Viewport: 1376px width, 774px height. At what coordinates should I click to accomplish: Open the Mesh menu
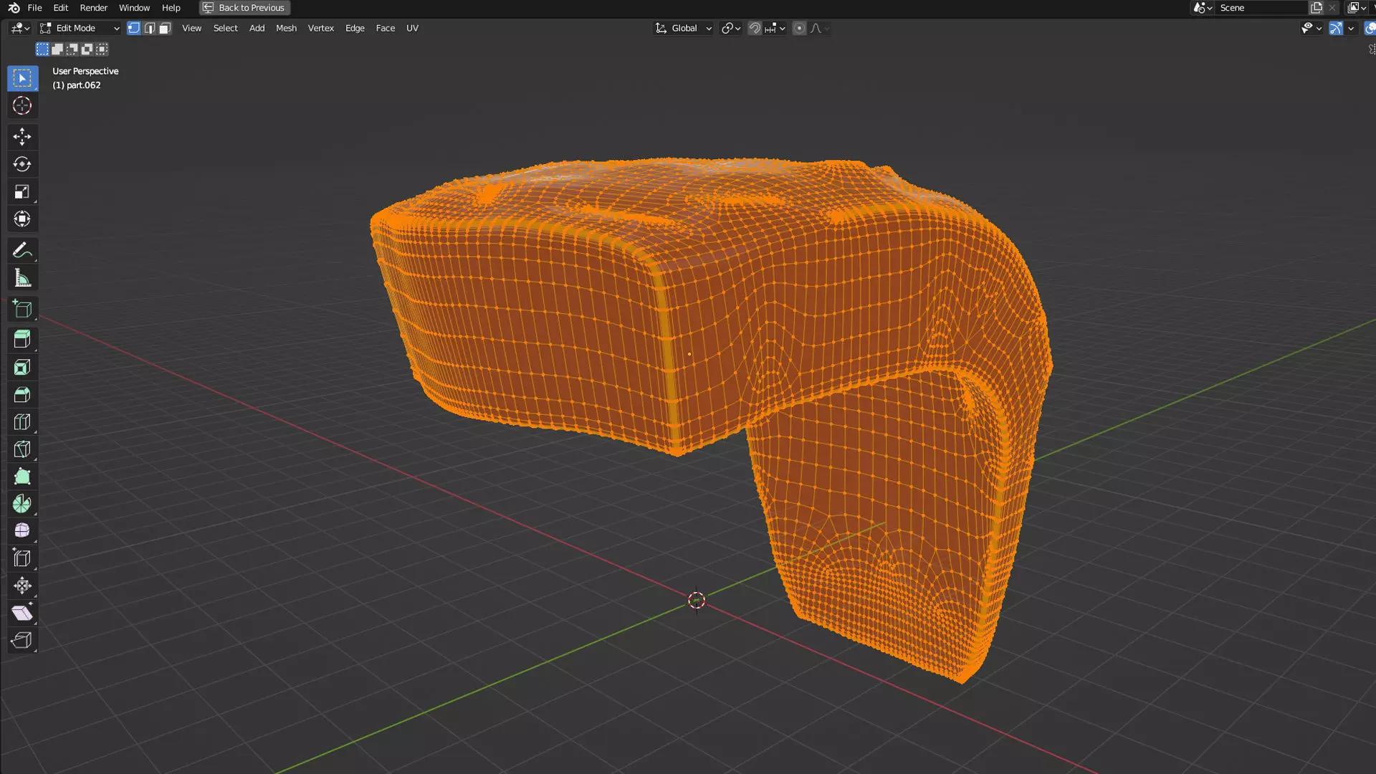tap(286, 28)
